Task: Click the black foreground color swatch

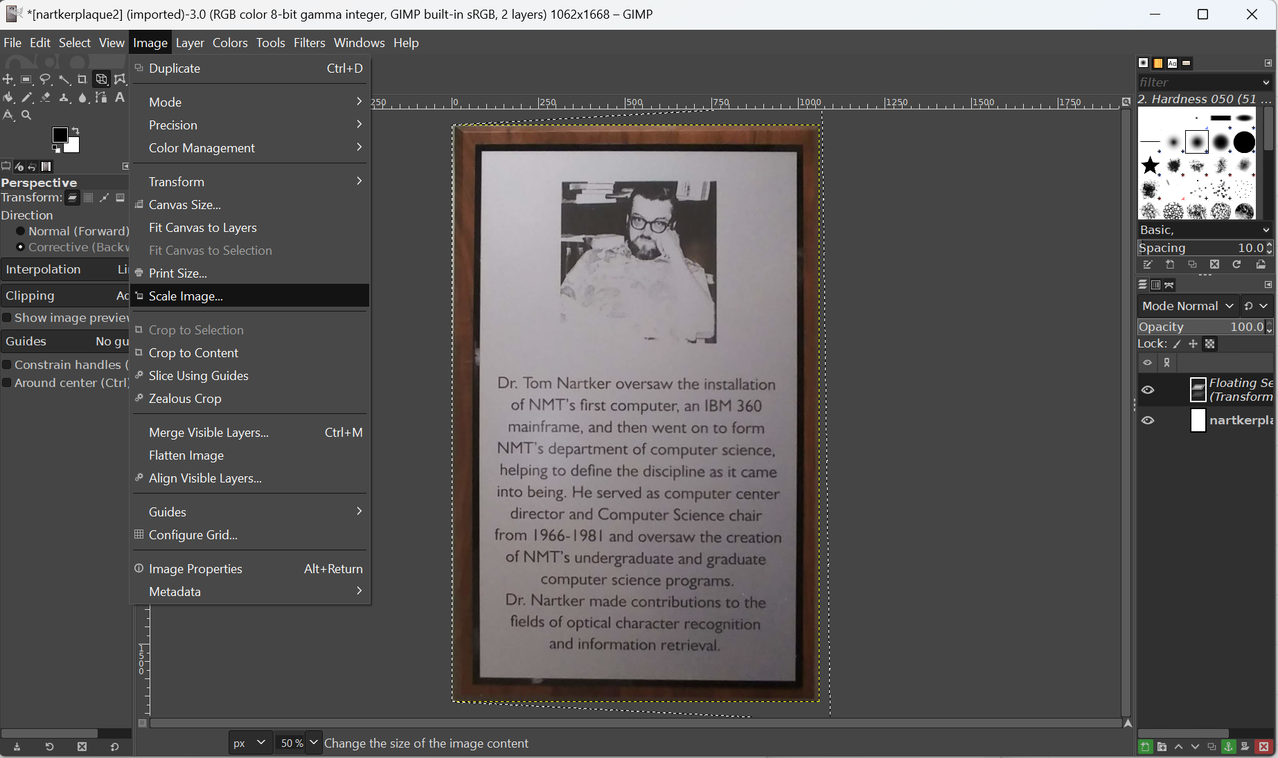Action: (60, 135)
